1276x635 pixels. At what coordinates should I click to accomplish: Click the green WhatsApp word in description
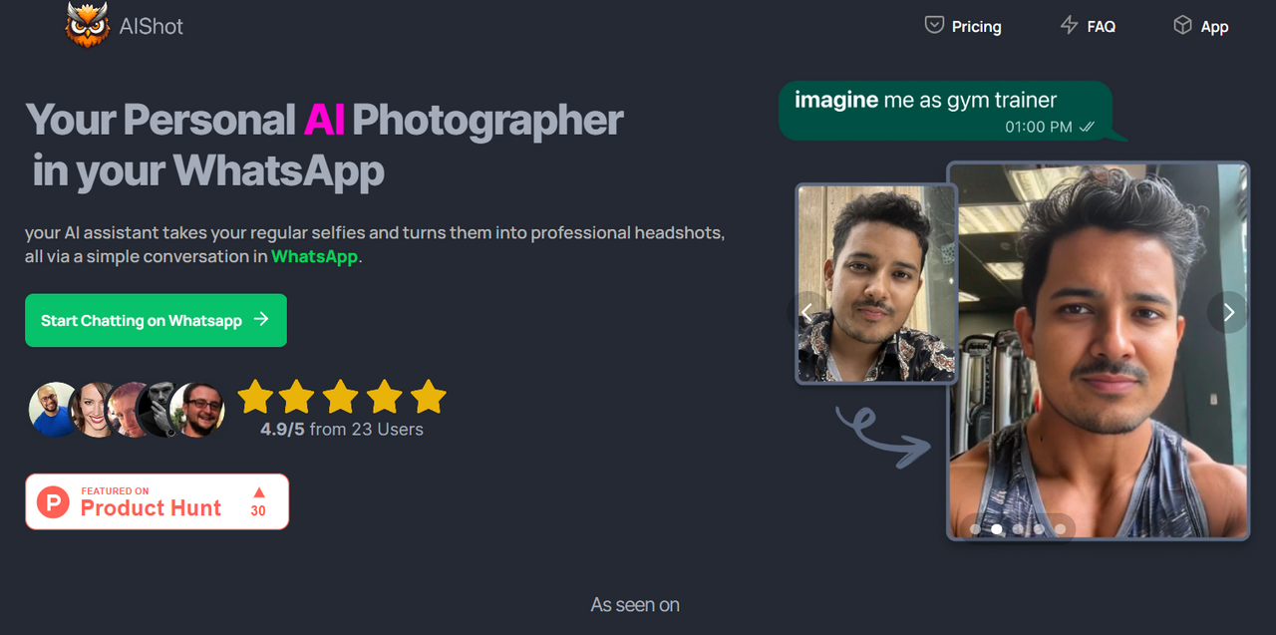point(314,256)
